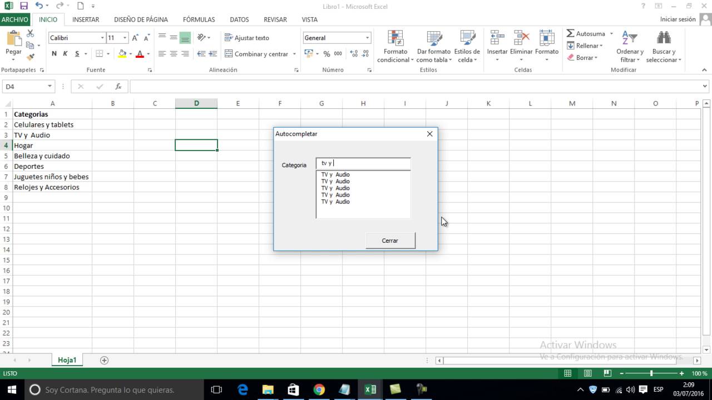712x400 pixels.
Task: Click the Cerrar button in Autocompletar dialog
Action: [x=390, y=241]
